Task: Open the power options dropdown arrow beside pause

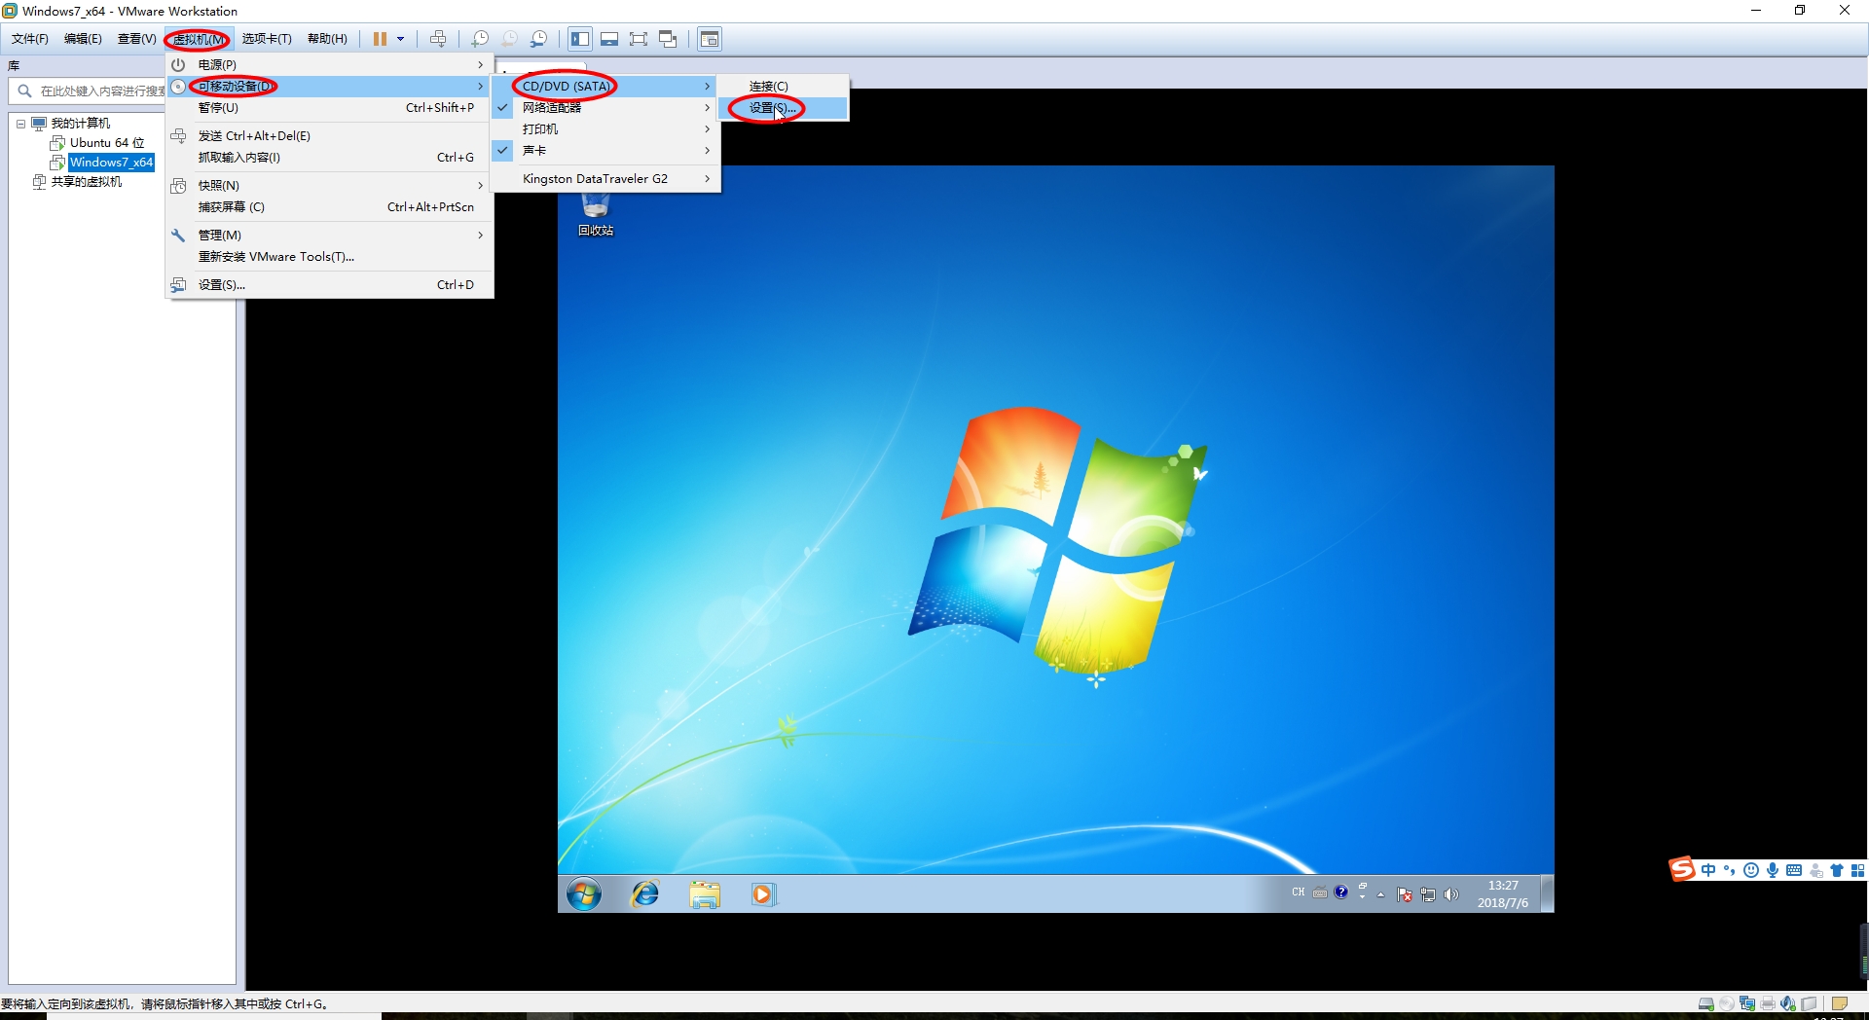Action: point(400,39)
